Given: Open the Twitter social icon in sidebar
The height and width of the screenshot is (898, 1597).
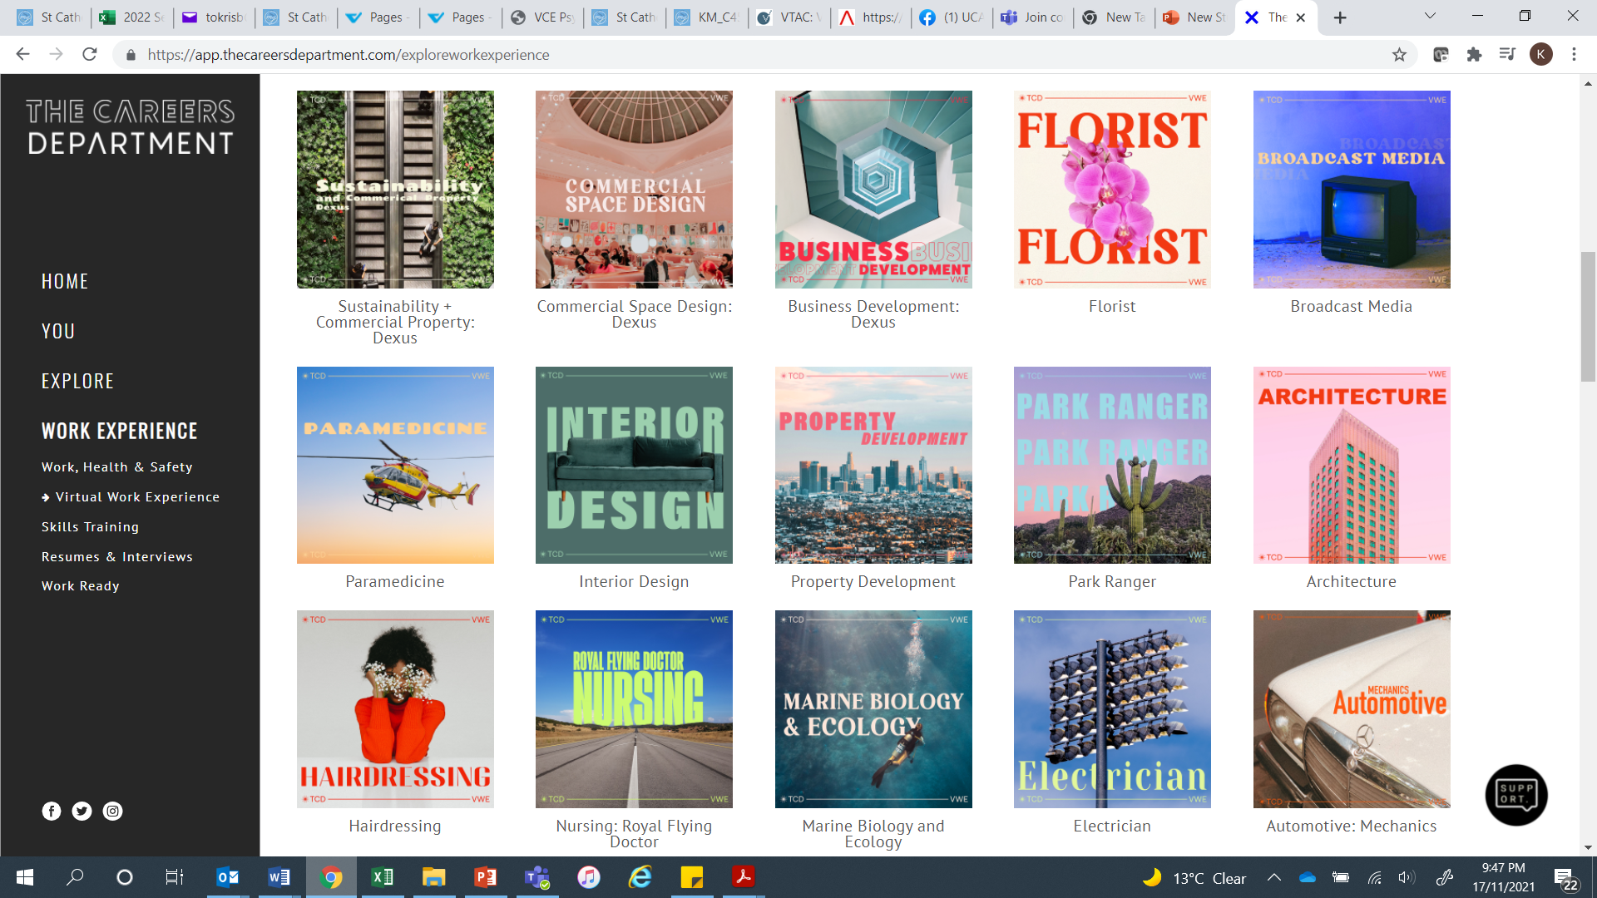Looking at the screenshot, I should pyautogui.click(x=82, y=811).
